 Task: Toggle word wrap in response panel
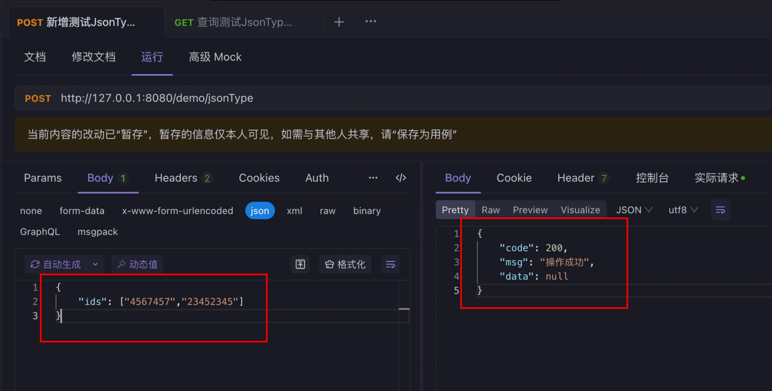pos(720,210)
